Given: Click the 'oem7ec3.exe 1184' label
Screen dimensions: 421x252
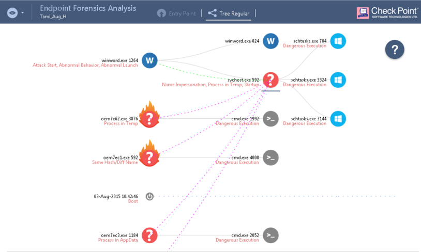Looking at the screenshot, I should [x=119, y=235].
